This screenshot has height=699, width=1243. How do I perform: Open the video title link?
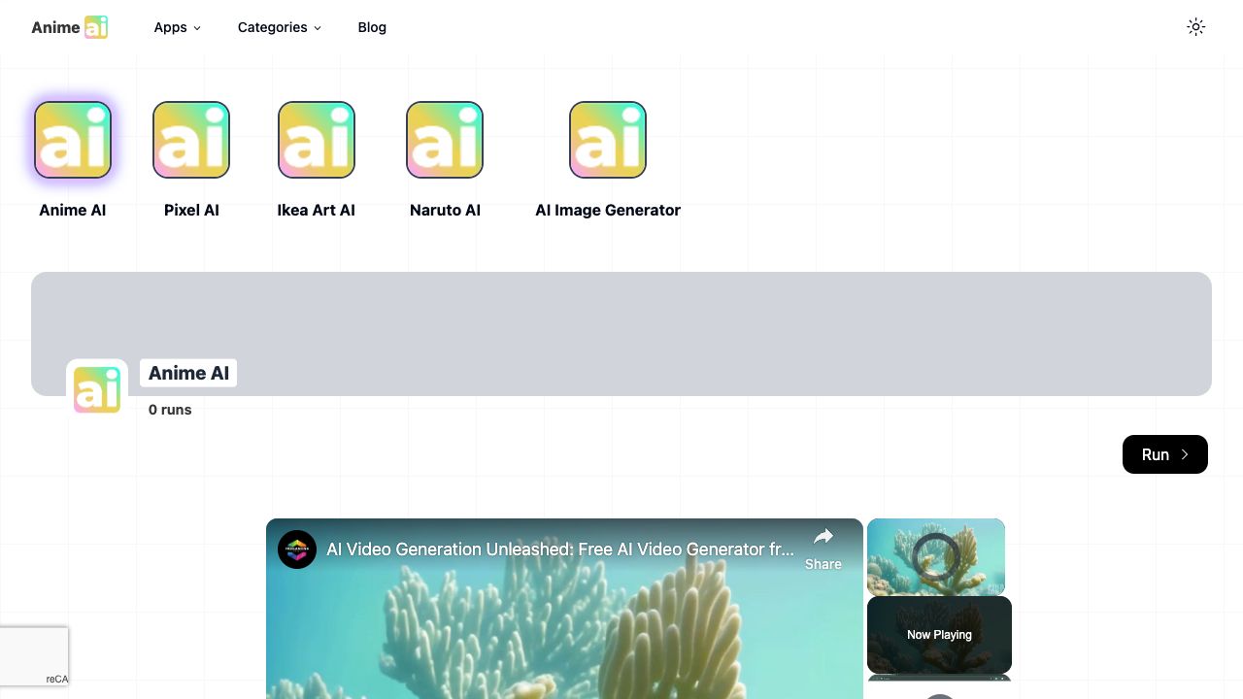(x=559, y=549)
